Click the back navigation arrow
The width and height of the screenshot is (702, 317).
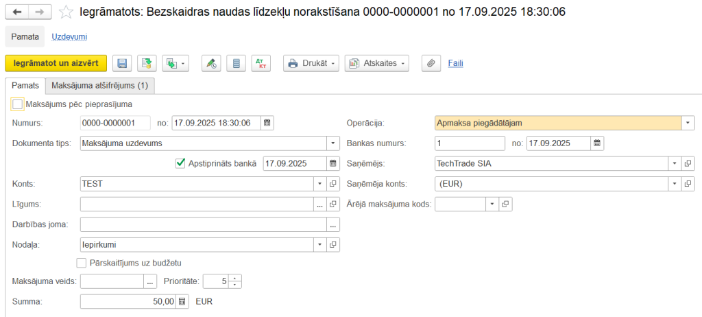(x=17, y=12)
